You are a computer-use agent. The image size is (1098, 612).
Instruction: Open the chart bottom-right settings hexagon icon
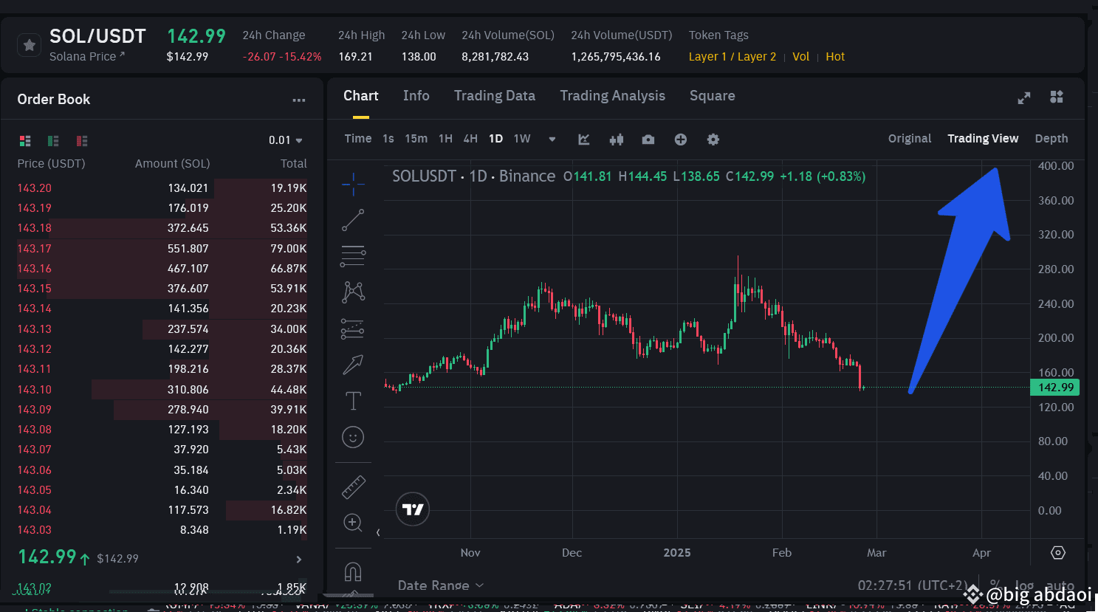(1057, 553)
